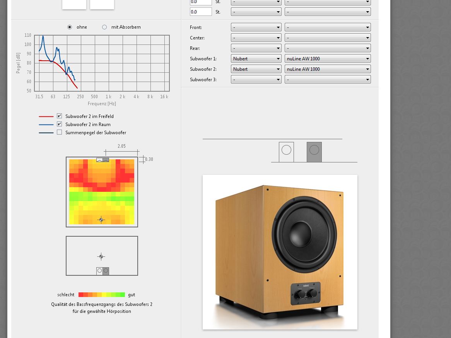This screenshot has height=338, width=451.
Task: Select white subwoofer icon in front-view diagram
Action: (286, 152)
